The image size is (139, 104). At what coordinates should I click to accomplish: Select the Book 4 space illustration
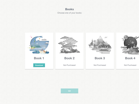pos(130,44)
